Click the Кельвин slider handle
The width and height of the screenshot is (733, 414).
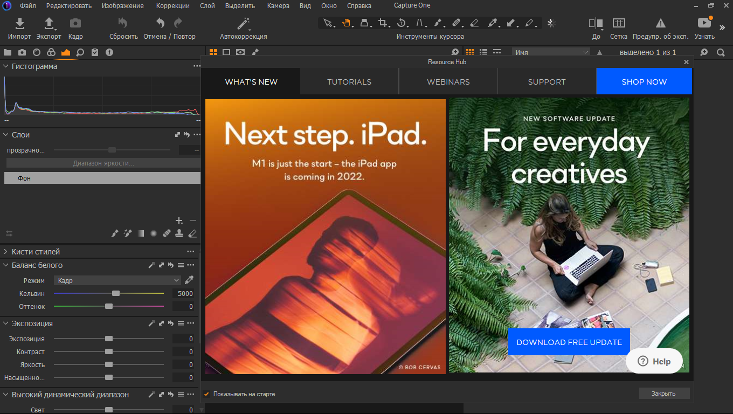116,293
